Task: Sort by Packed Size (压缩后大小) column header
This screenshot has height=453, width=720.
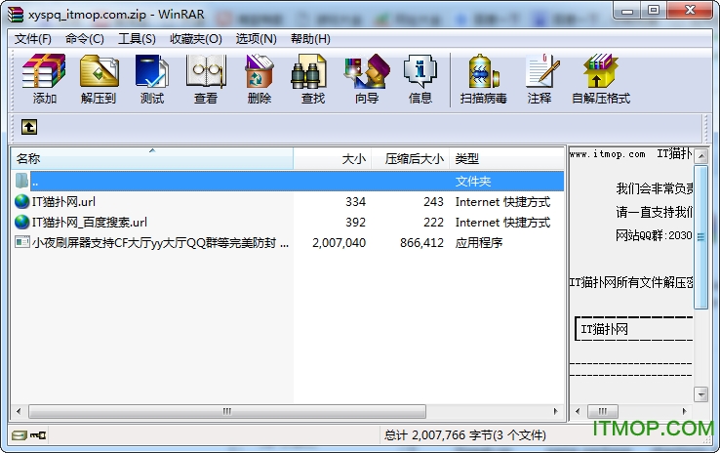Action: pyautogui.click(x=410, y=159)
